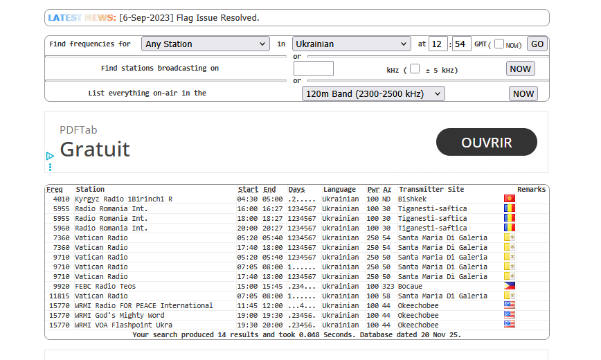This screenshot has width=601, height=360.
Task: Open the Ukrainian language dropdown
Action: [x=351, y=44]
